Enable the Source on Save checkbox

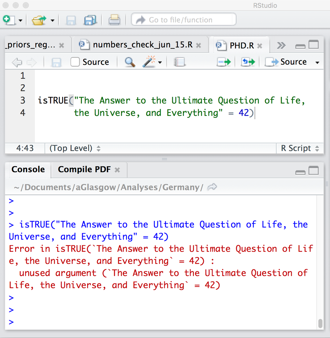click(75, 62)
